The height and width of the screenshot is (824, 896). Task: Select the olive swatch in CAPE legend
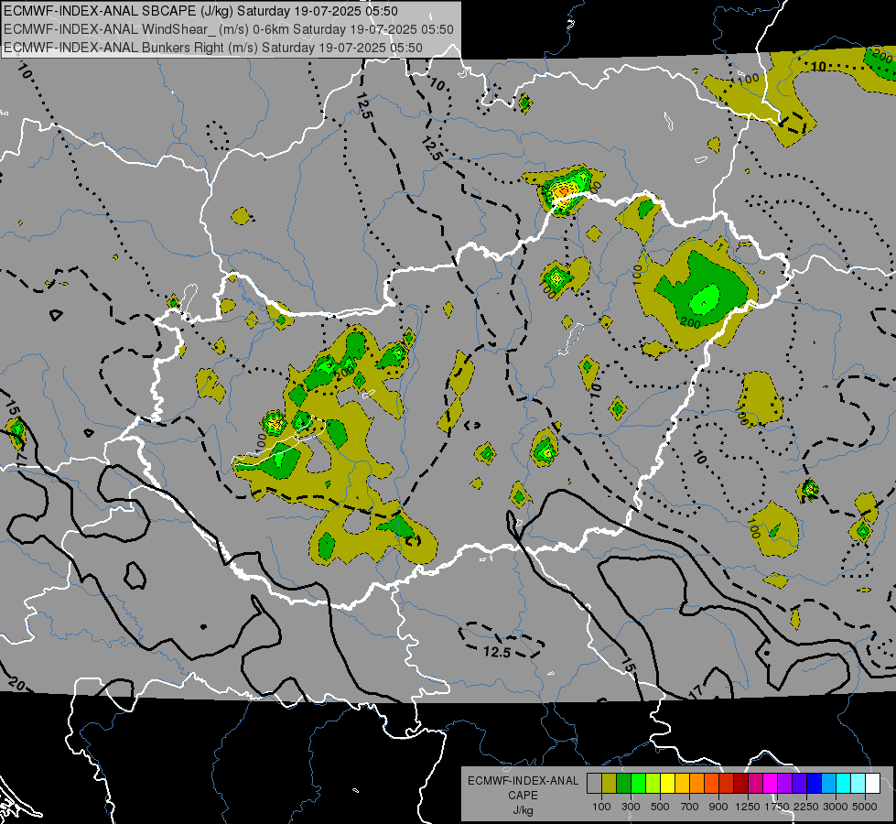[x=610, y=783]
